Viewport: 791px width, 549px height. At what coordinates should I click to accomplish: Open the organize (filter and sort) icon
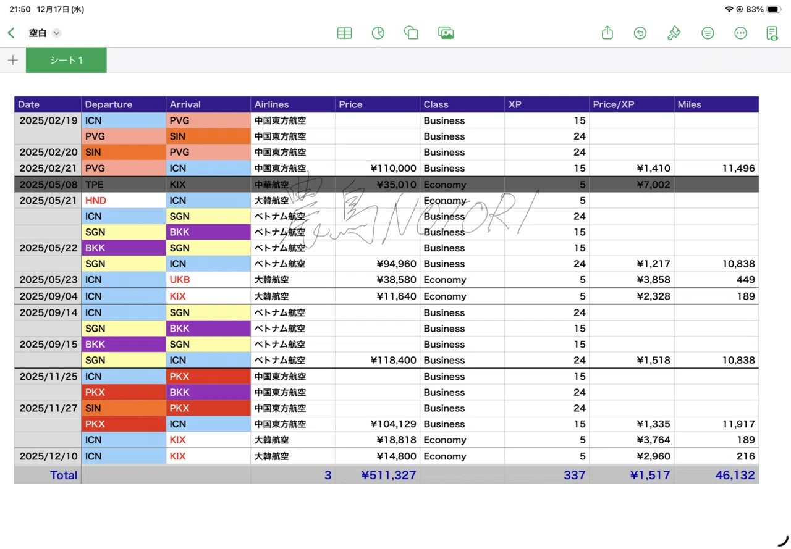pyautogui.click(x=708, y=33)
